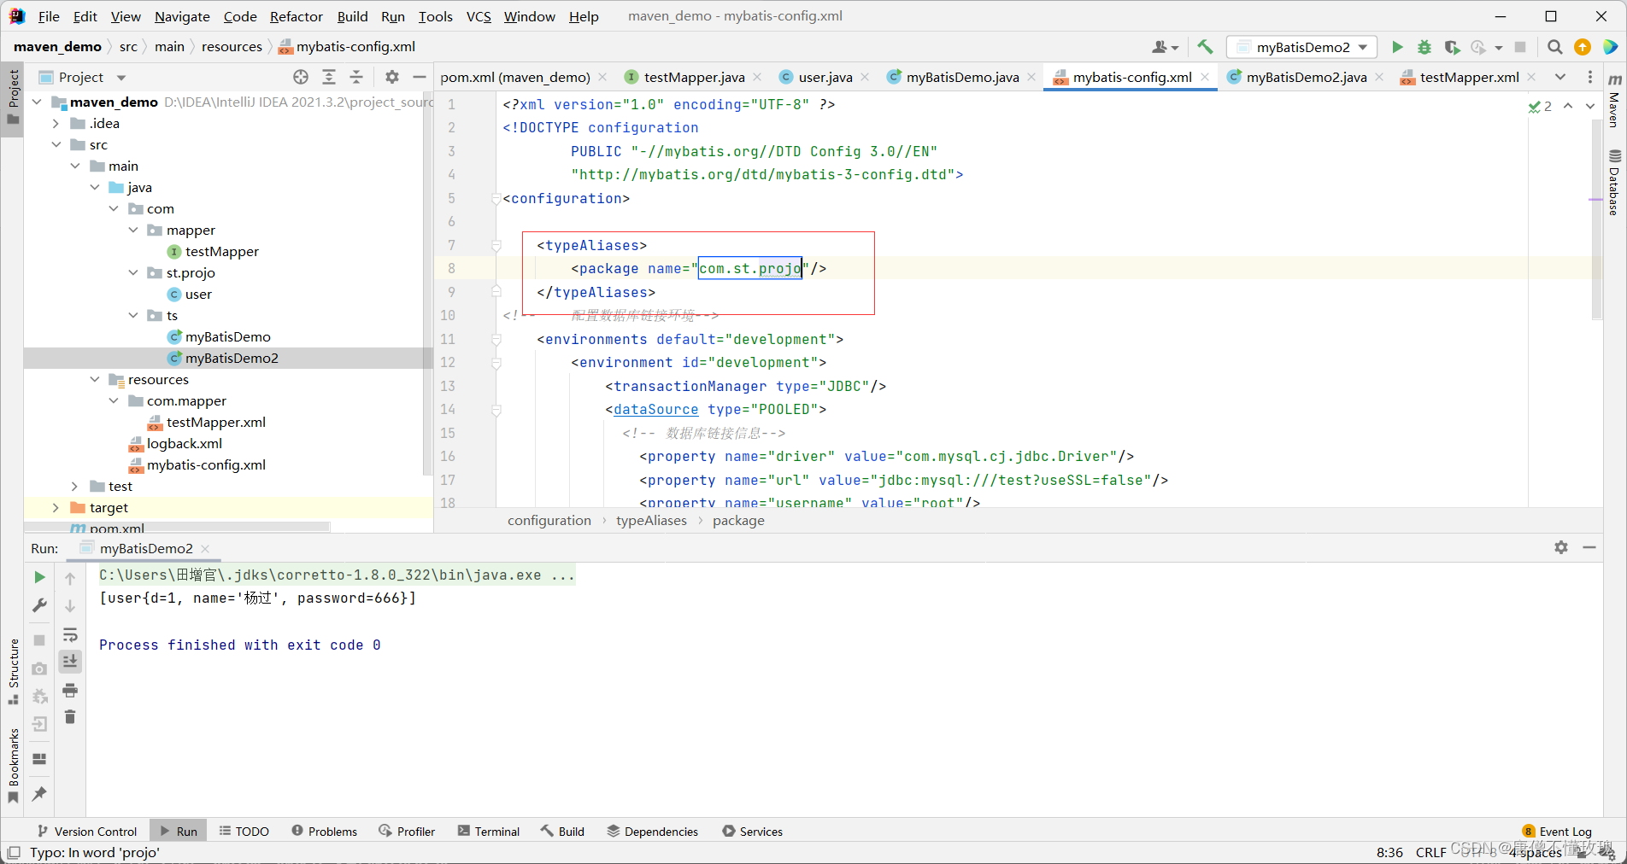The height and width of the screenshot is (864, 1627).
Task: Select opened file locate target icon
Action: point(301,77)
